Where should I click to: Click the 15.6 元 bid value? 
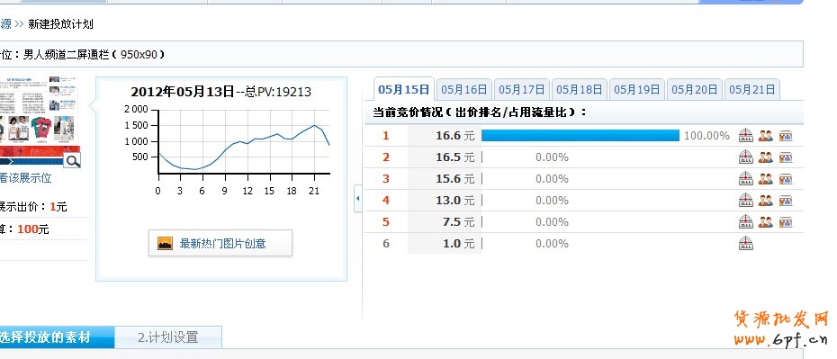(454, 179)
